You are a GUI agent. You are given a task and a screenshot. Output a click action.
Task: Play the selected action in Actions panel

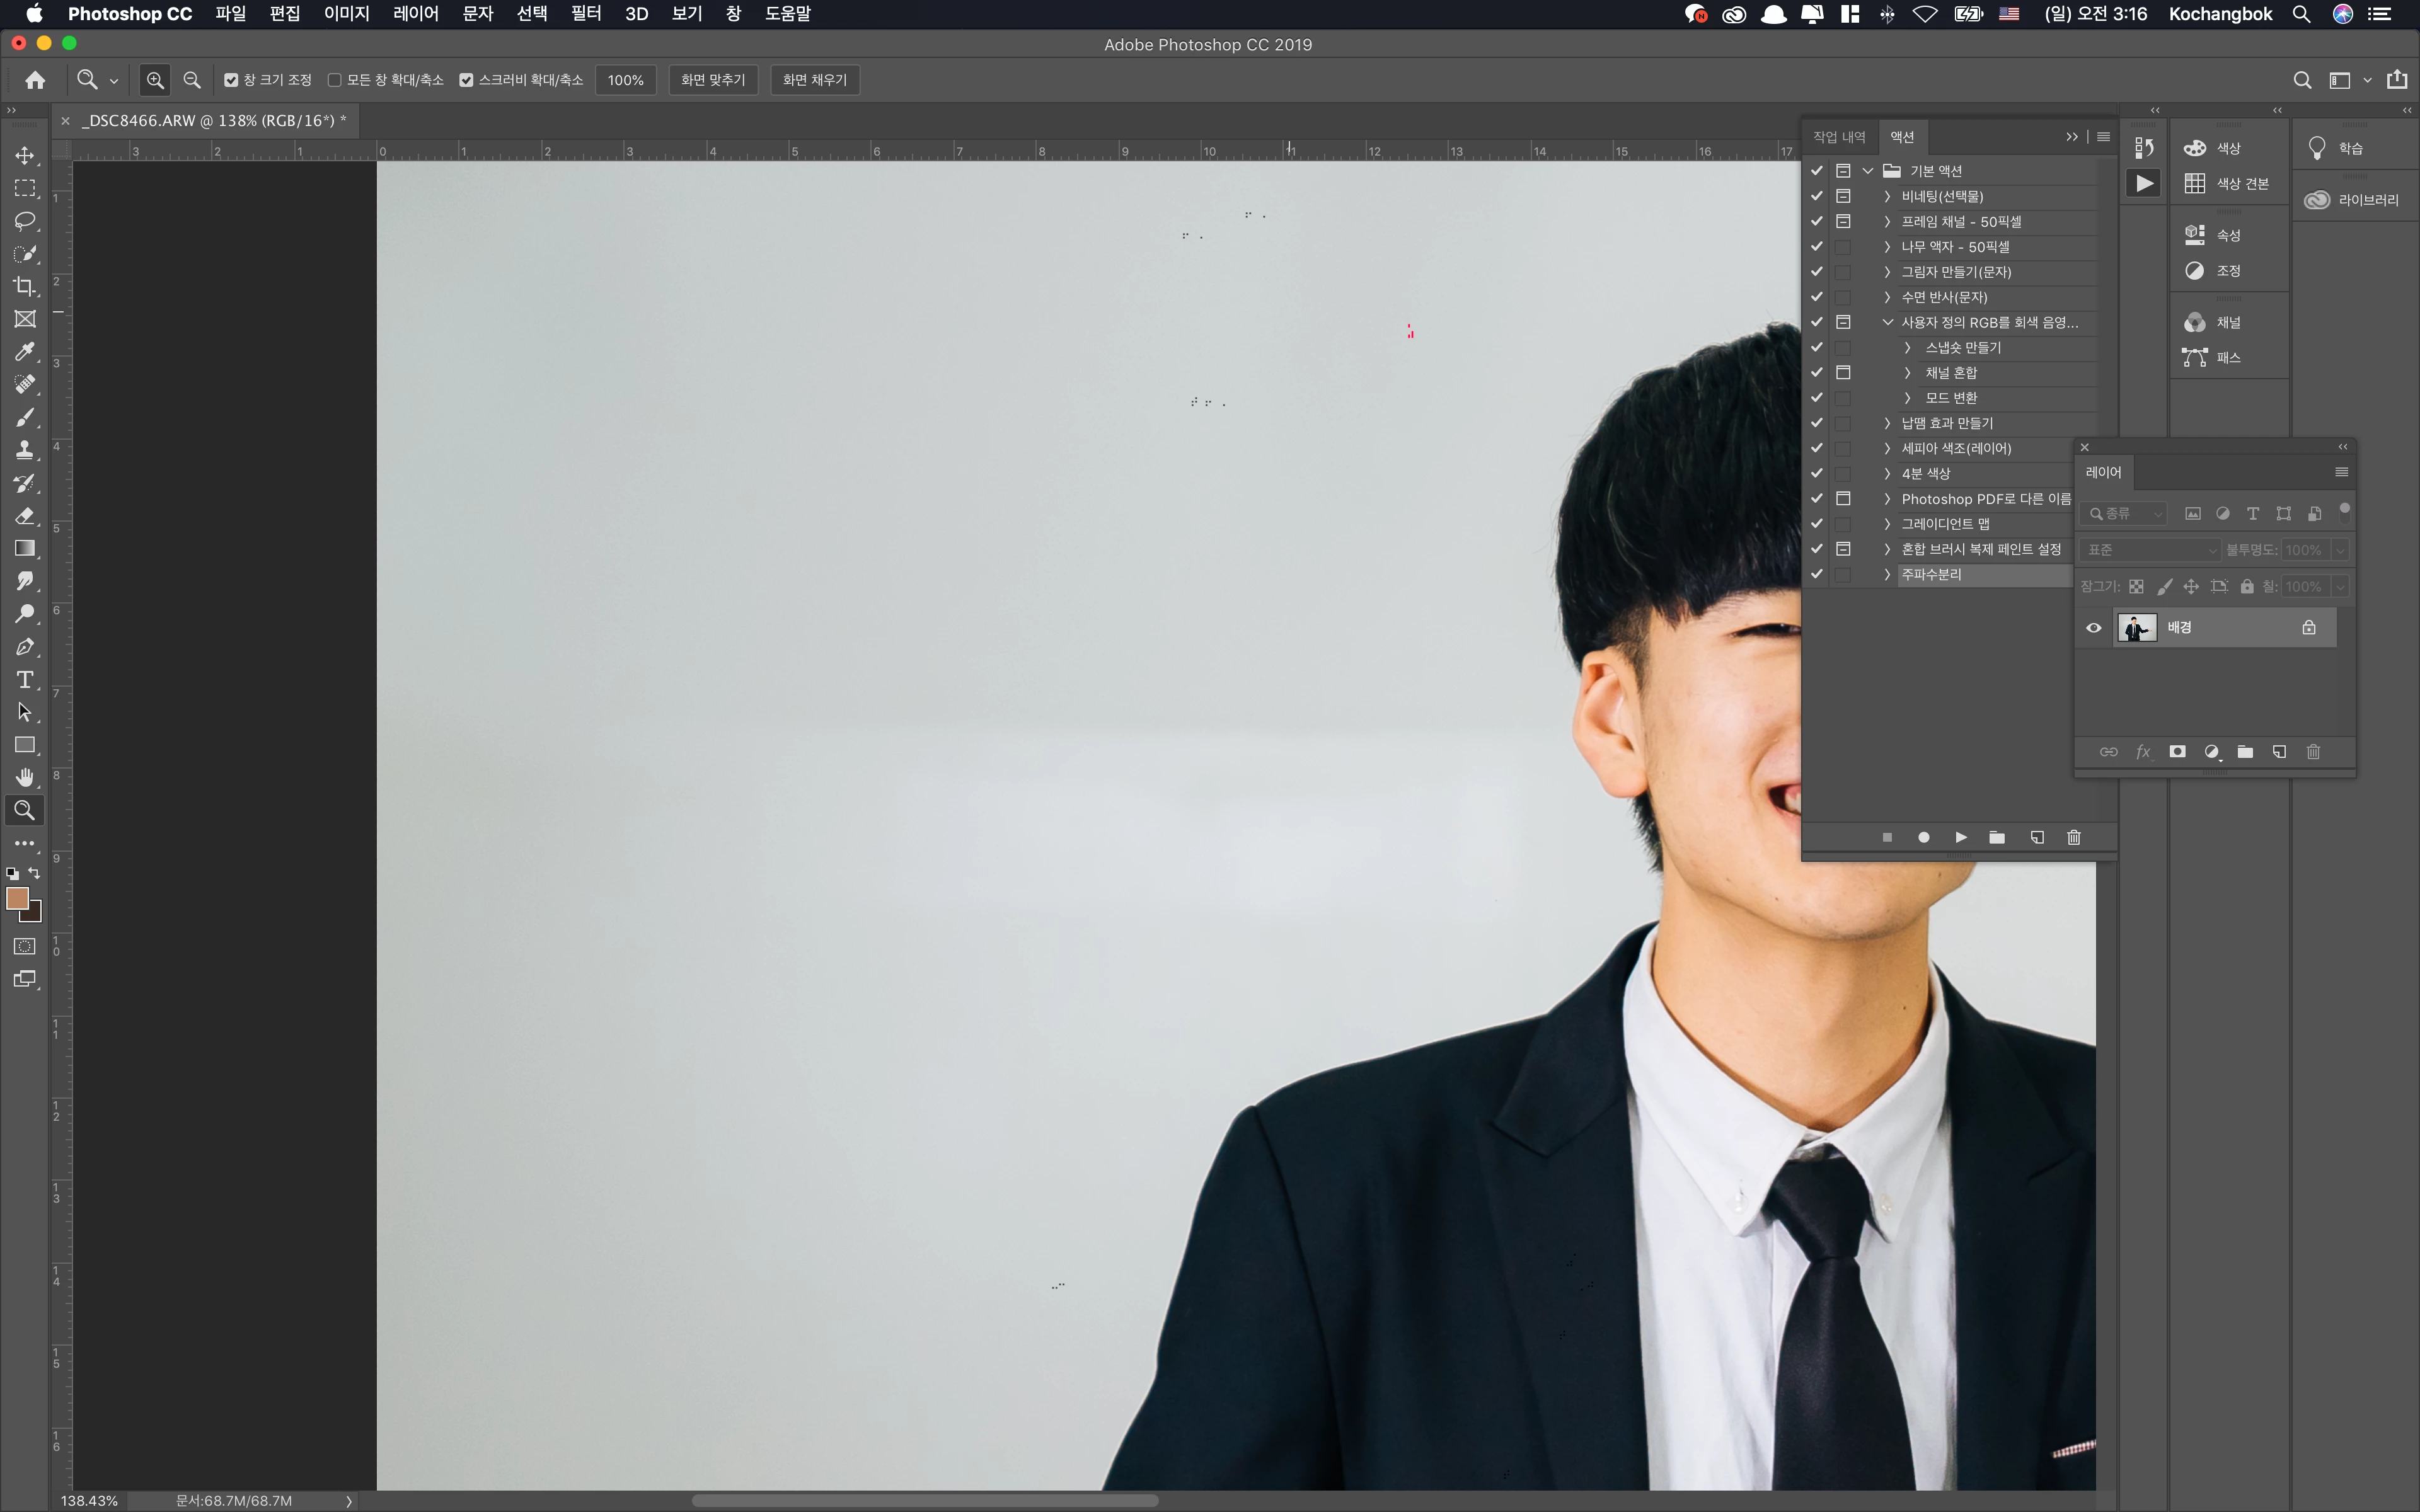[x=1960, y=837]
